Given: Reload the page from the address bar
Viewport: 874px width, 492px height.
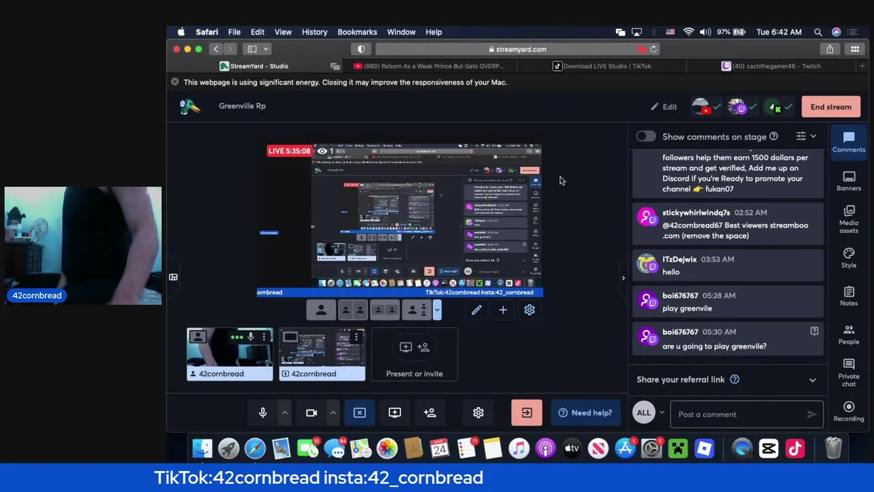Looking at the screenshot, I should tap(653, 49).
